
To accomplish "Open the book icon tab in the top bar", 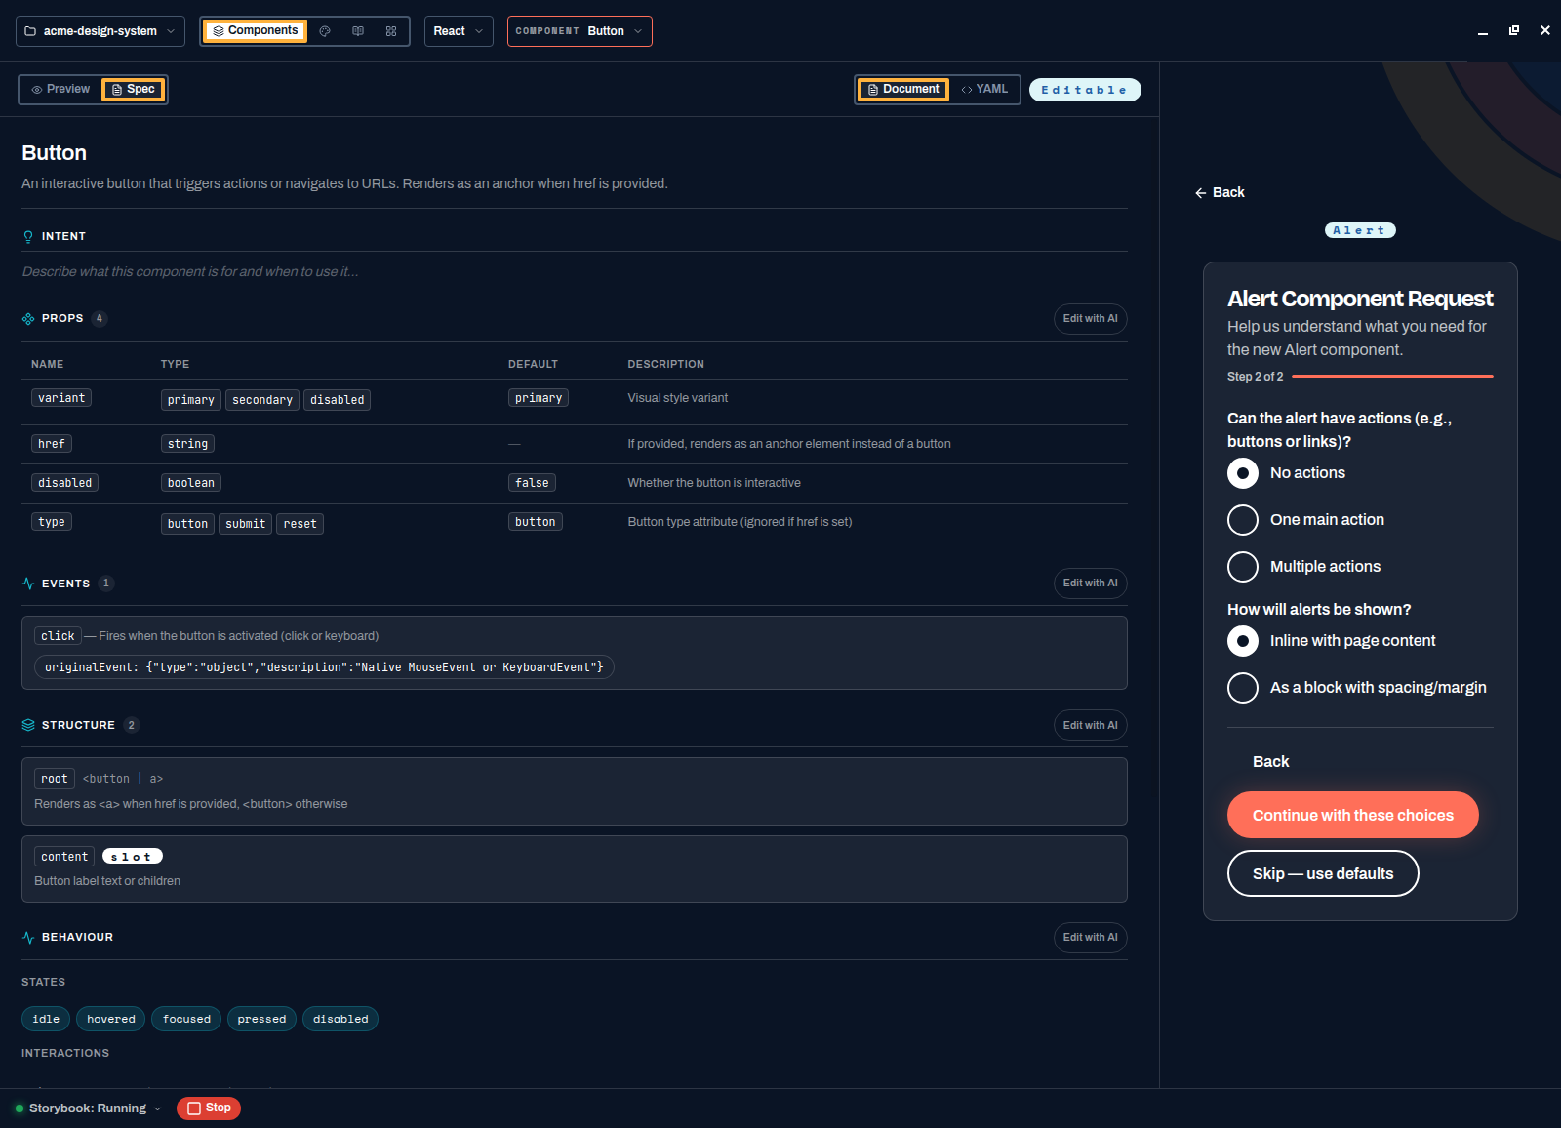I will pos(358,31).
